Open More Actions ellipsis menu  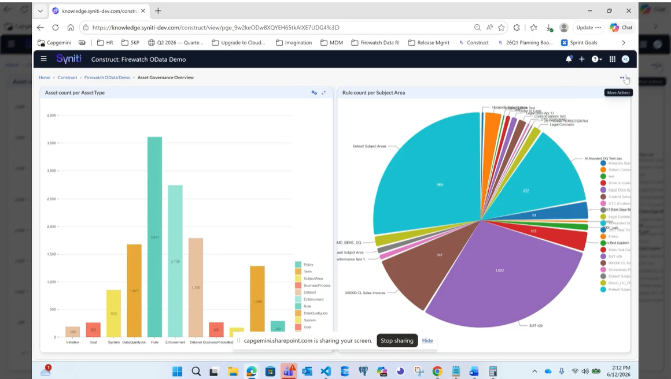pos(622,78)
